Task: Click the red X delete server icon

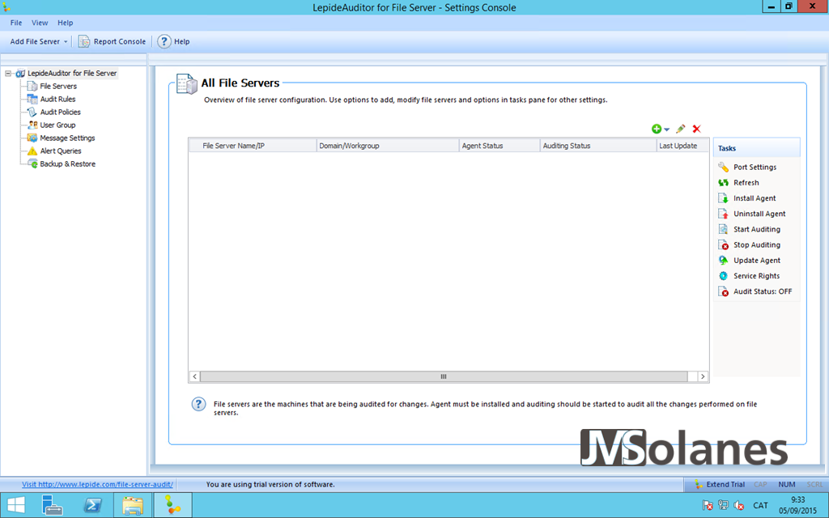Action: pos(697,129)
